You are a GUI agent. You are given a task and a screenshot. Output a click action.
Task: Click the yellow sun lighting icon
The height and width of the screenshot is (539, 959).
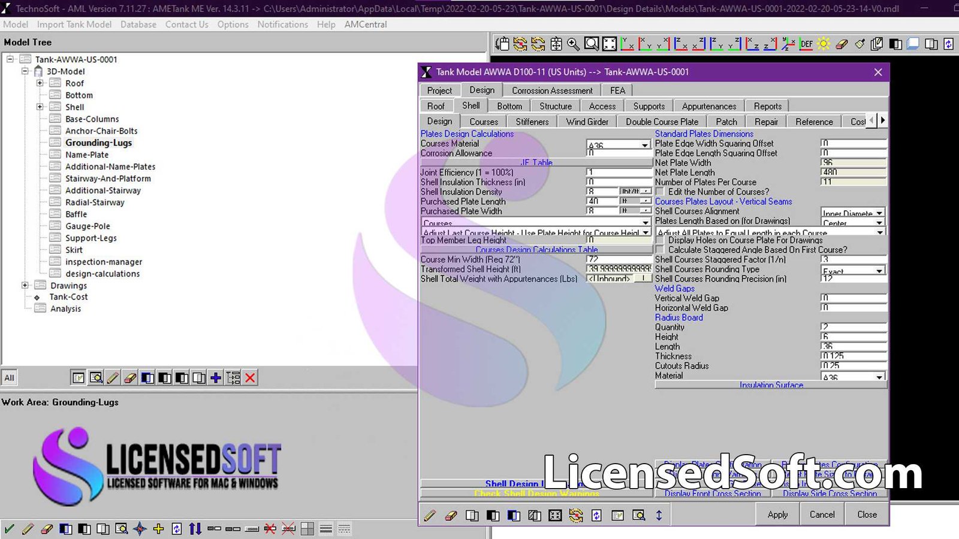point(824,44)
